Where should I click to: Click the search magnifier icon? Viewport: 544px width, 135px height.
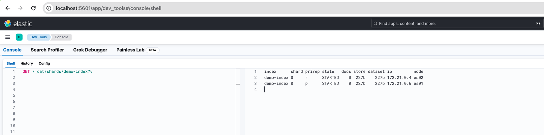(x=376, y=24)
